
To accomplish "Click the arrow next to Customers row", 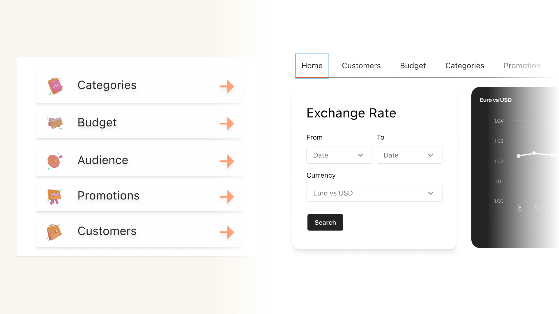I will (x=227, y=232).
